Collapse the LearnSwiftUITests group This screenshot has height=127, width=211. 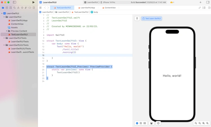[4, 38]
